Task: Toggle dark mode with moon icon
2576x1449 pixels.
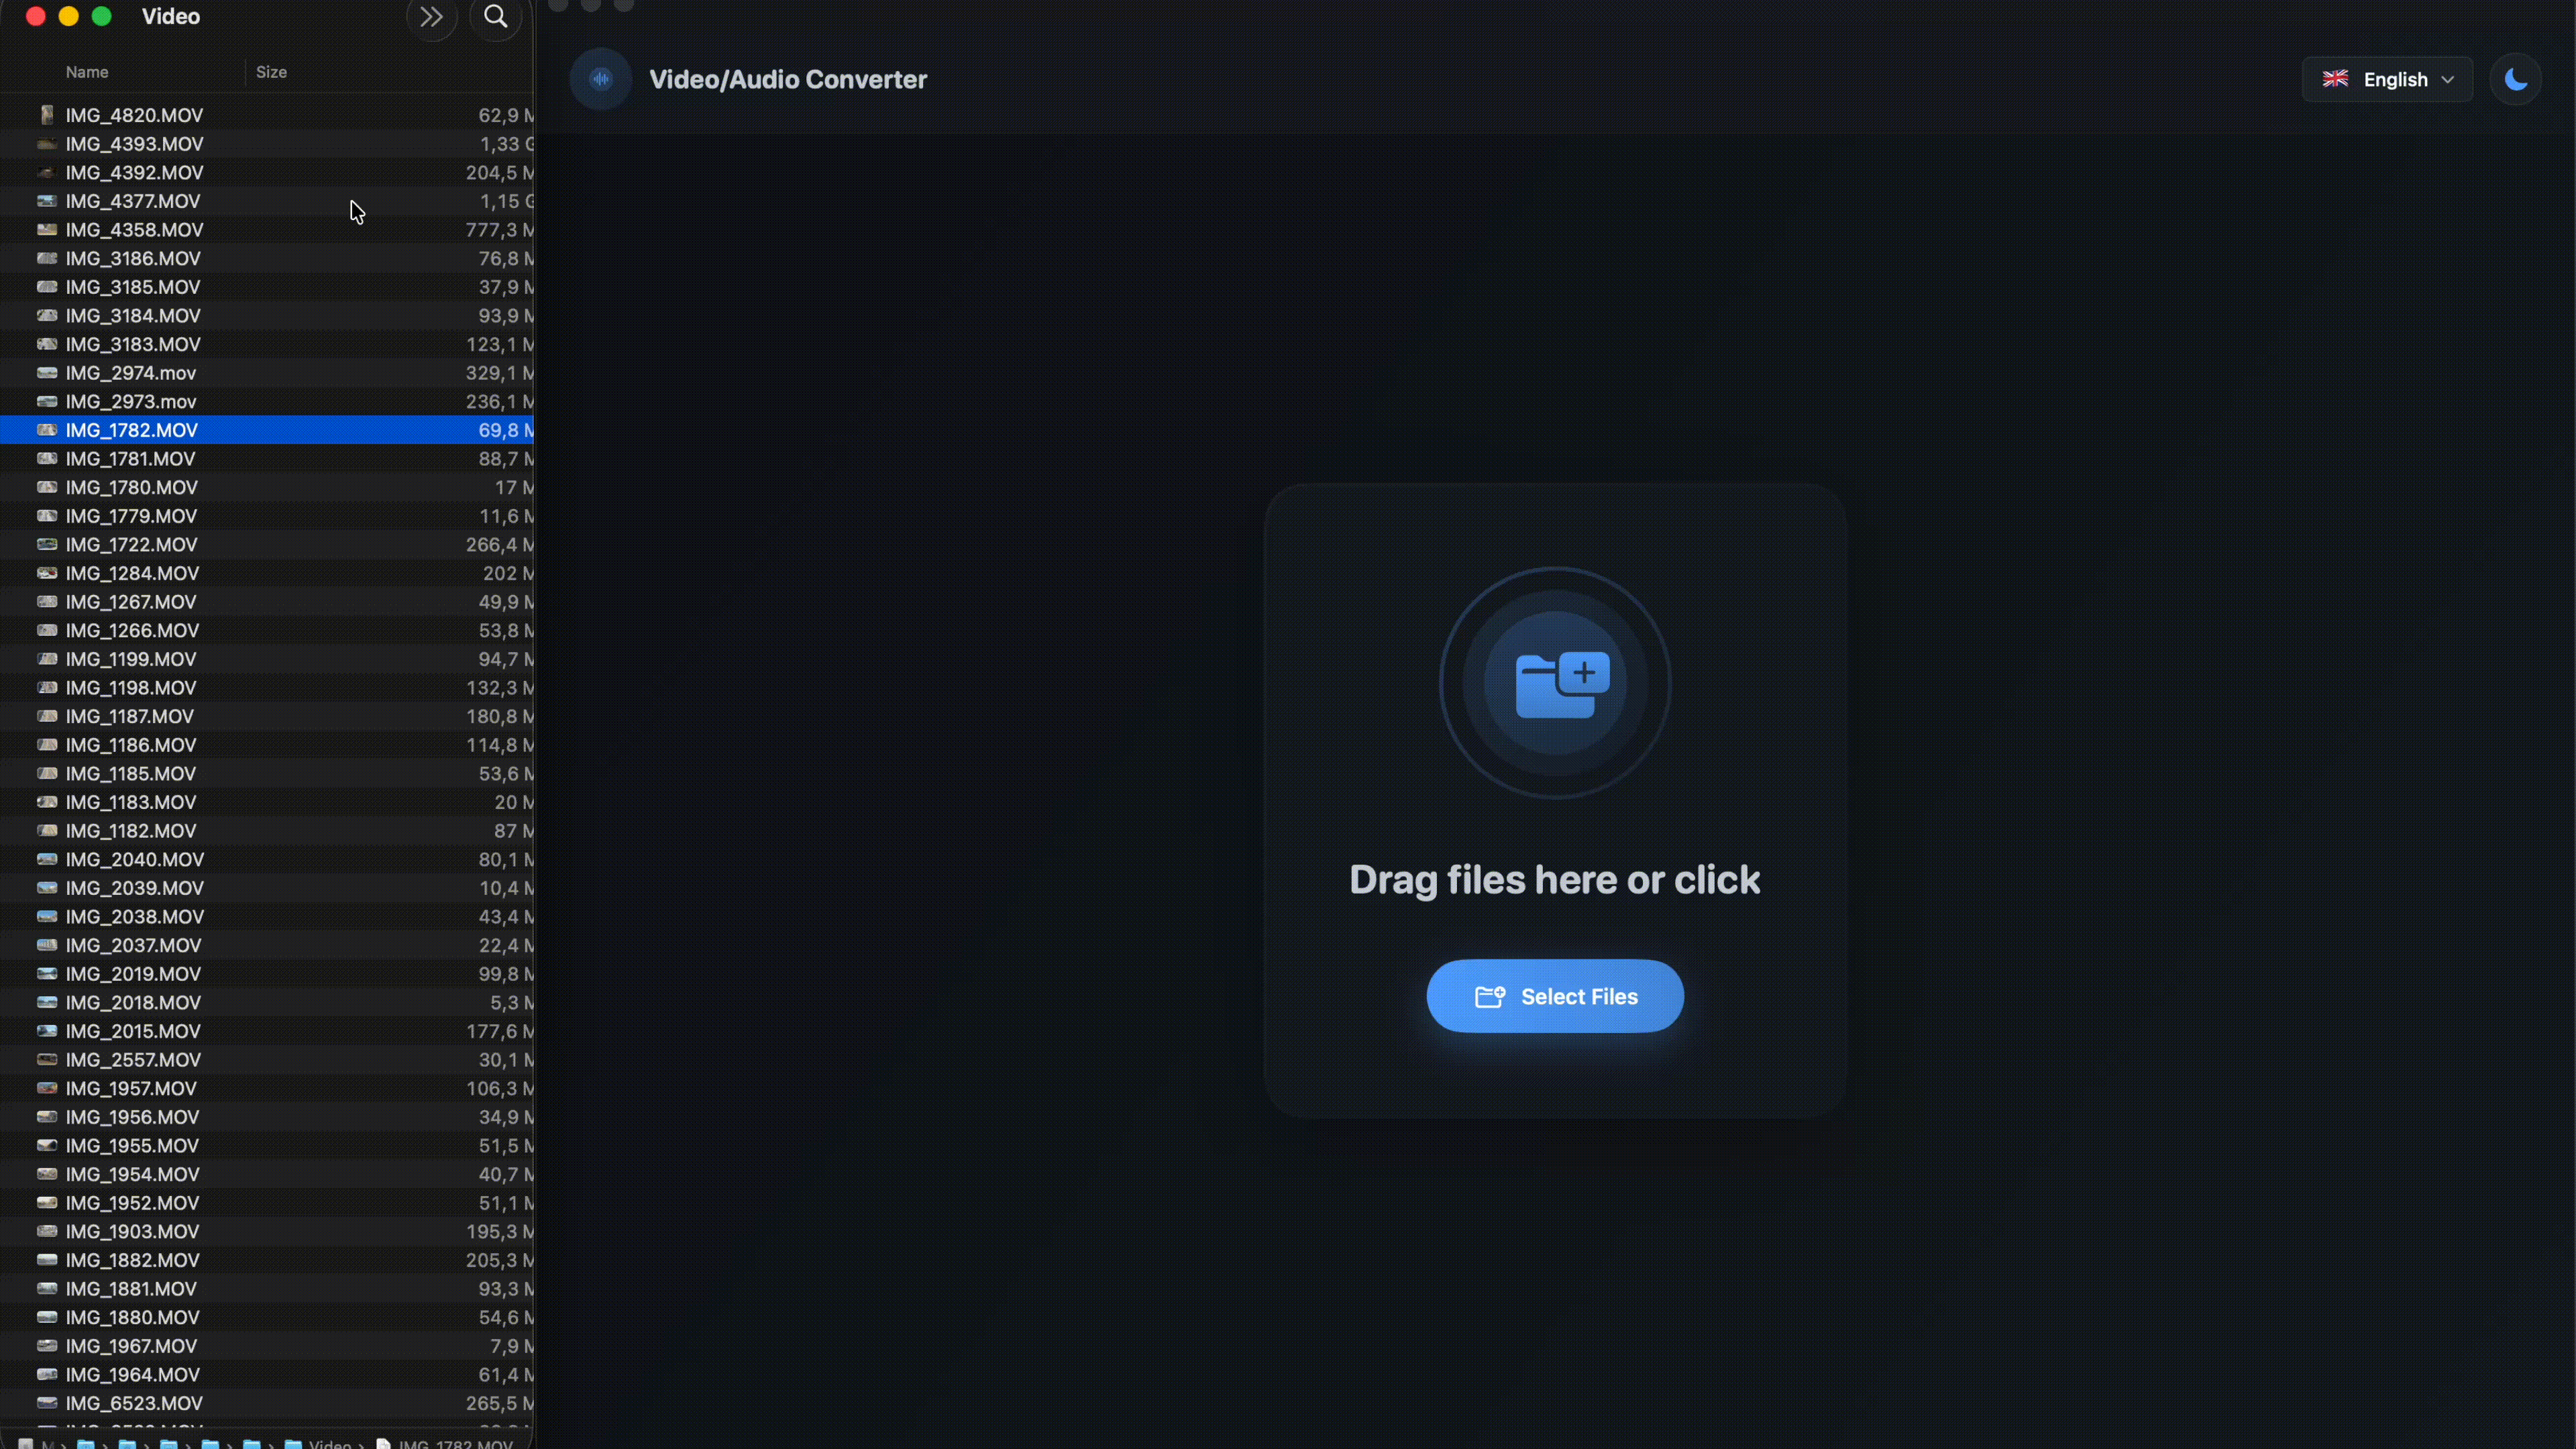Action: coord(2515,79)
